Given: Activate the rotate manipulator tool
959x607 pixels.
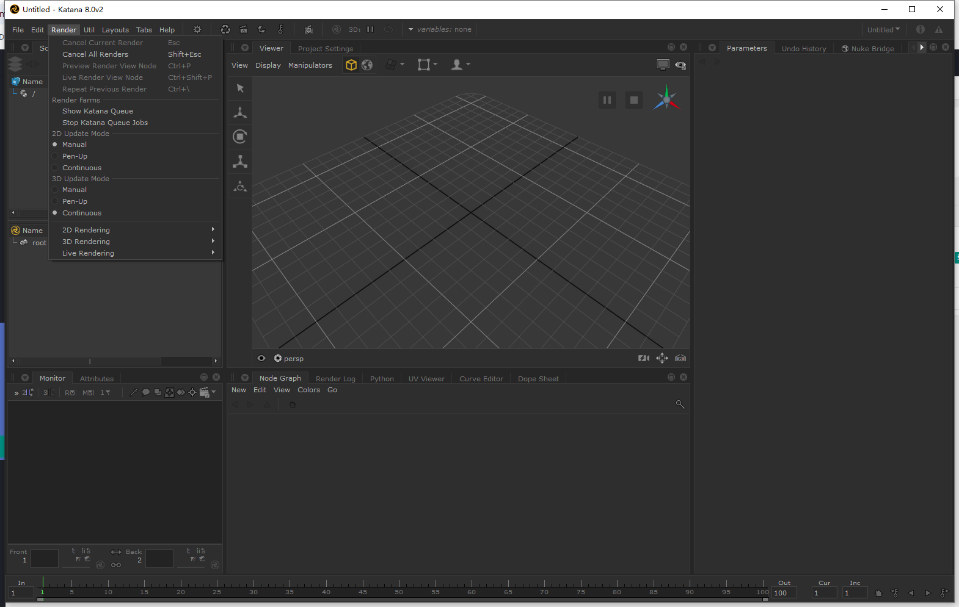Looking at the screenshot, I should [x=240, y=137].
